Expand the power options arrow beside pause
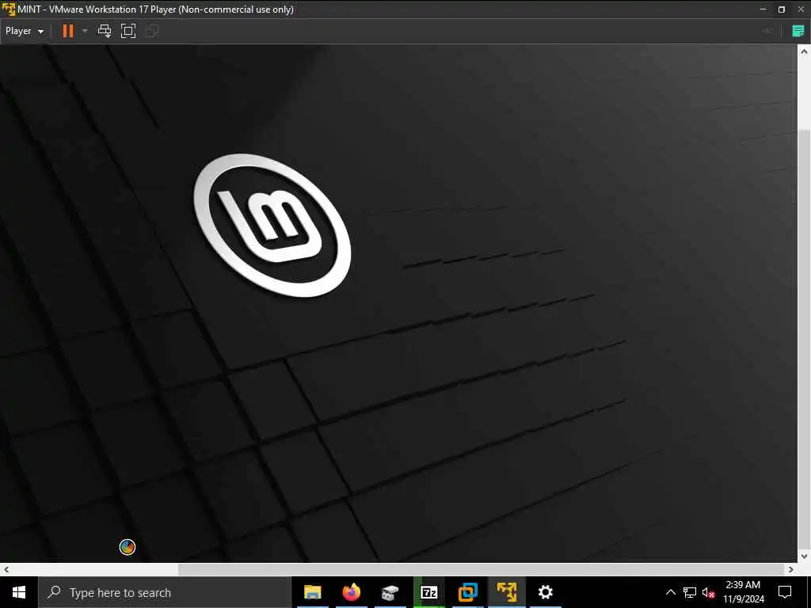Image resolution: width=811 pixels, height=608 pixels. click(85, 31)
